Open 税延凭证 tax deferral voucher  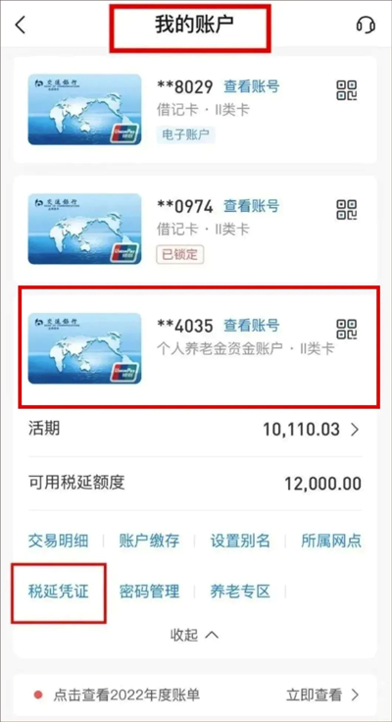(58, 592)
